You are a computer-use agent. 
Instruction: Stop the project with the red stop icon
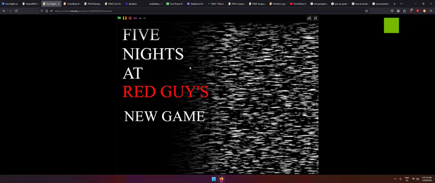[x=130, y=18]
